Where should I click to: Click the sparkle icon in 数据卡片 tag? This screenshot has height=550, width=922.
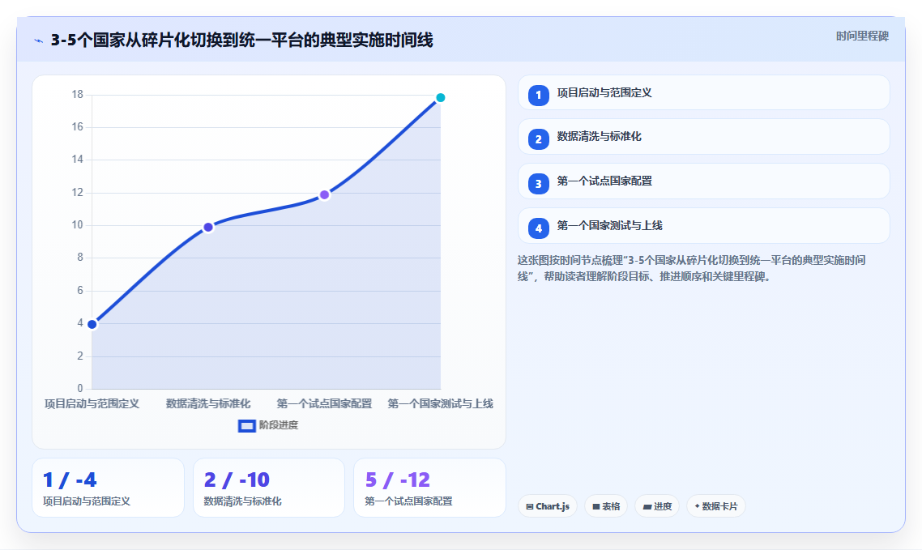(698, 506)
